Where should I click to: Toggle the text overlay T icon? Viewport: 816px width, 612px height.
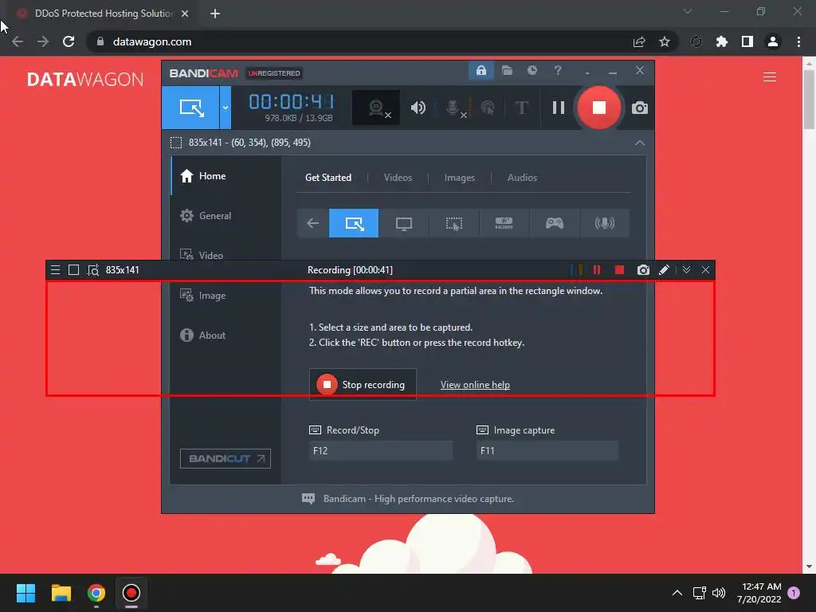coord(521,108)
